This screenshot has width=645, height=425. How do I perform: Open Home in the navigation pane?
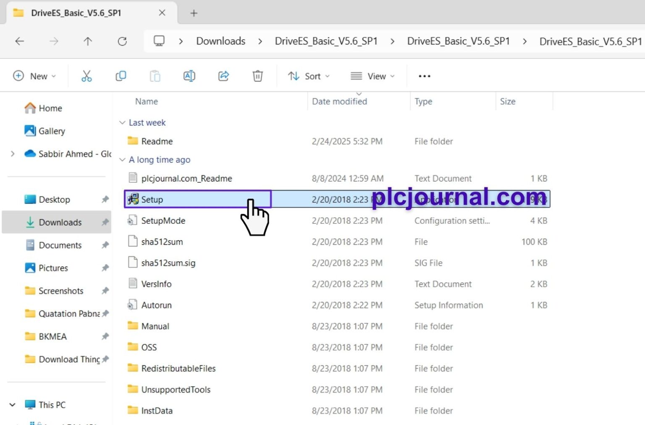[x=43, y=108]
